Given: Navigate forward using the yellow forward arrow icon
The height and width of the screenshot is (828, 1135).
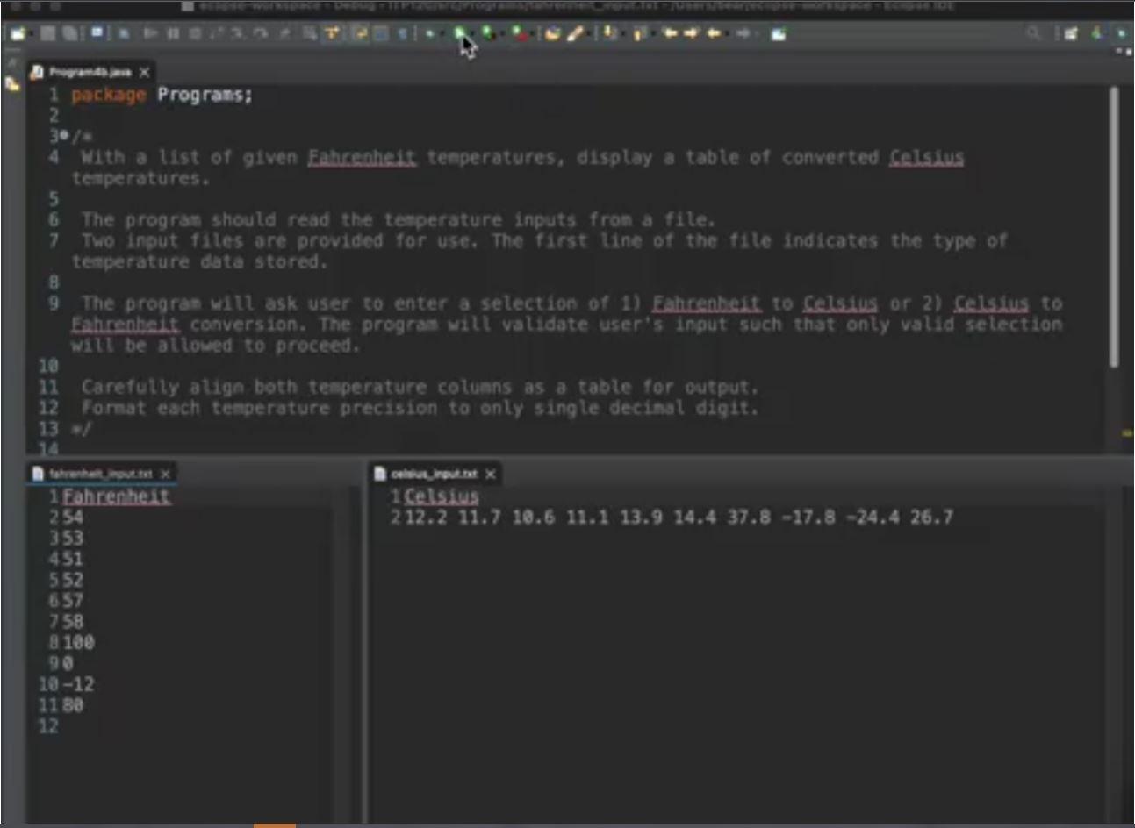Looking at the screenshot, I should tap(693, 33).
